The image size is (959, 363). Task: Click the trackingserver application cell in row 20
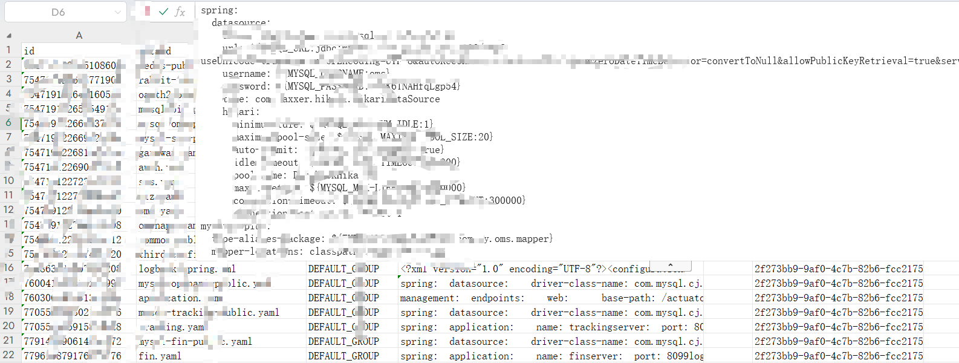(x=551, y=327)
